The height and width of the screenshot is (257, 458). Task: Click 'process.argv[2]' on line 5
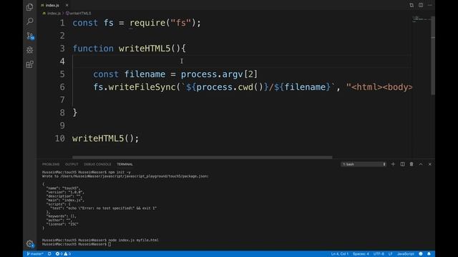coord(219,74)
